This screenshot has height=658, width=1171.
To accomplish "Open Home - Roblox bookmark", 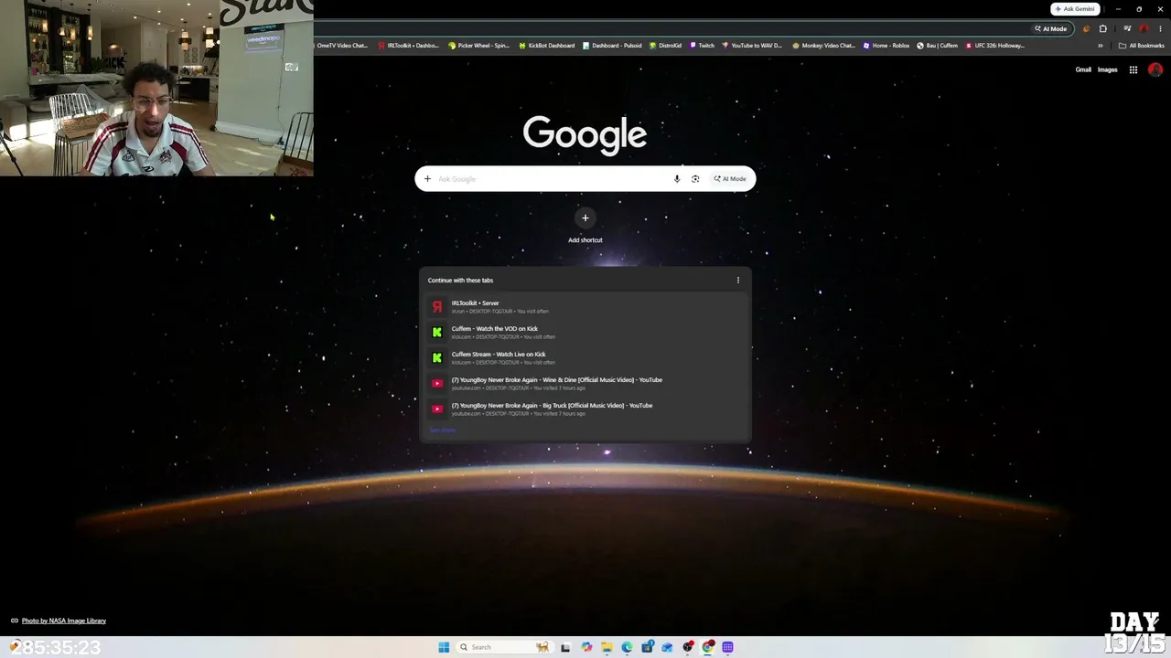I will click(886, 46).
